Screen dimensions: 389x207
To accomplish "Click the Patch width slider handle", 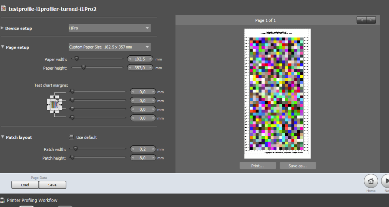I will coord(75,149).
